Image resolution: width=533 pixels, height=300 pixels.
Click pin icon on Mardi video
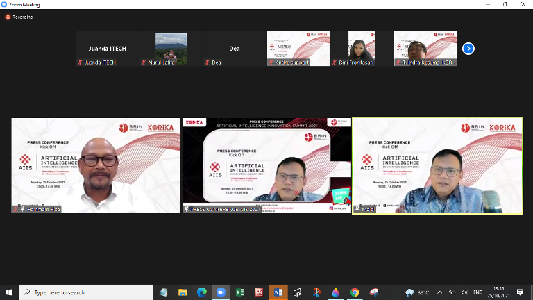(357, 209)
